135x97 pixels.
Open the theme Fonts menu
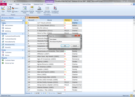[15, 11]
